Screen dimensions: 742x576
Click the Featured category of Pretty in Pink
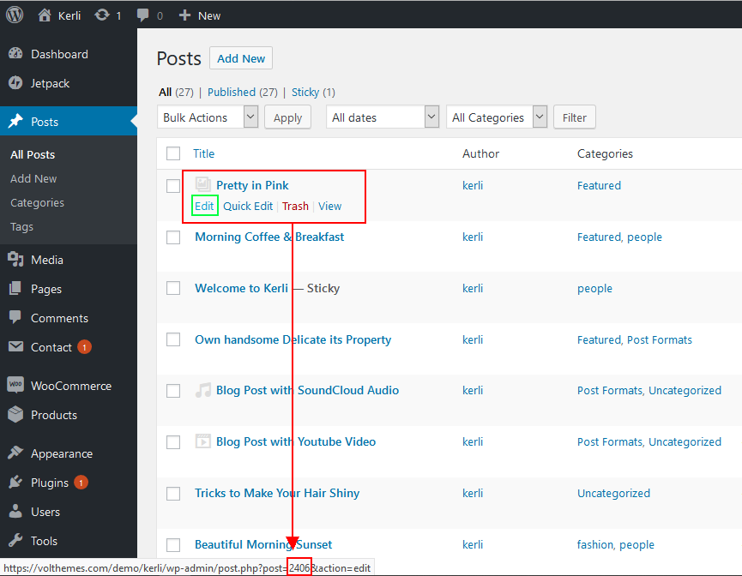[x=599, y=185]
